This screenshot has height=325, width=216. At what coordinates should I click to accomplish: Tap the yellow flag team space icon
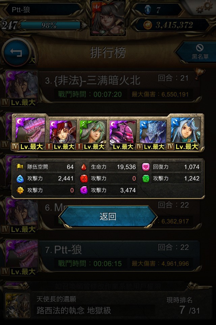[x=20, y=167]
